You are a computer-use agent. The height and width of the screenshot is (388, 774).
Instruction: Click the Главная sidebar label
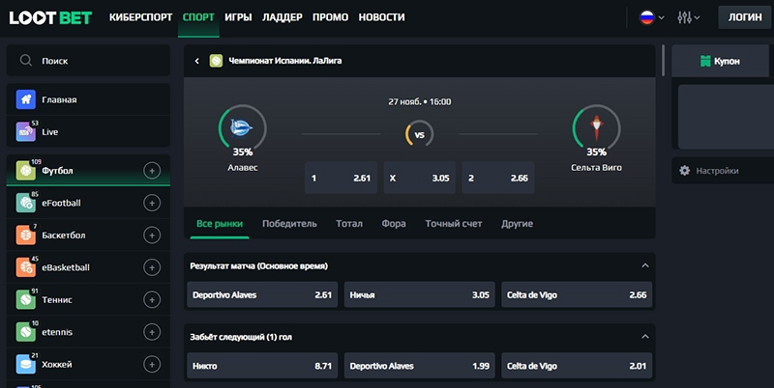(59, 99)
